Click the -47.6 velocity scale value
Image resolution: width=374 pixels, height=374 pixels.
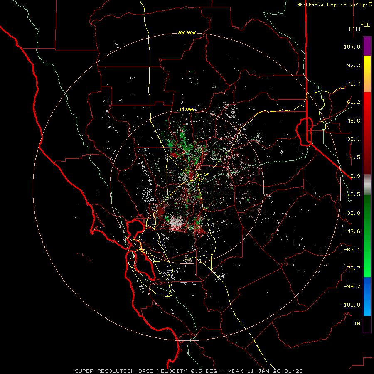point(352,231)
